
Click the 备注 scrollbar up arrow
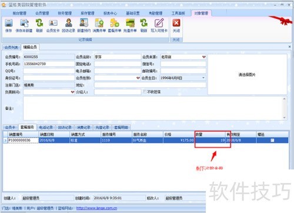click(285, 99)
